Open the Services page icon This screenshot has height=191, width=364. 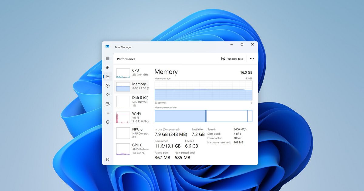107,122
